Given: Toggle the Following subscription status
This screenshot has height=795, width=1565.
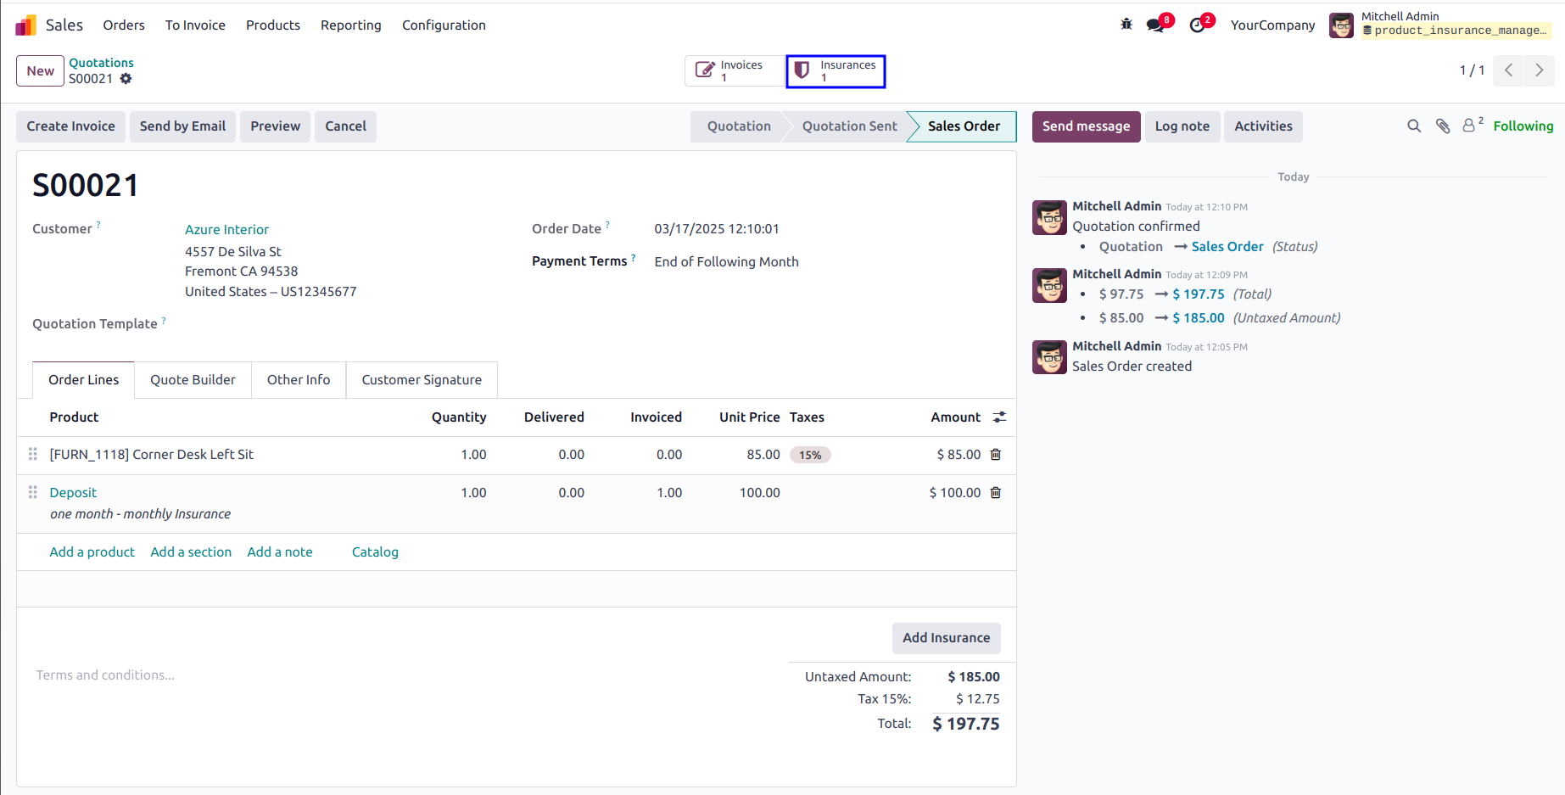Looking at the screenshot, I should (x=1523, y=126).
